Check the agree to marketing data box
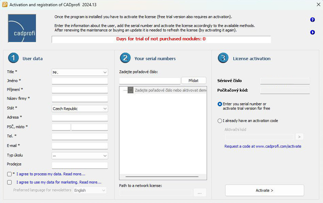The image size is (323, 203). tap(9, 182)
